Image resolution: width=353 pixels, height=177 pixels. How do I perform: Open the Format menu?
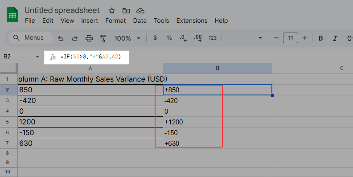115,21
